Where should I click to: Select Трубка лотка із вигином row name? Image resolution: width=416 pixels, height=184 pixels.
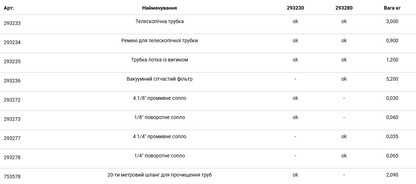point(160,60)
